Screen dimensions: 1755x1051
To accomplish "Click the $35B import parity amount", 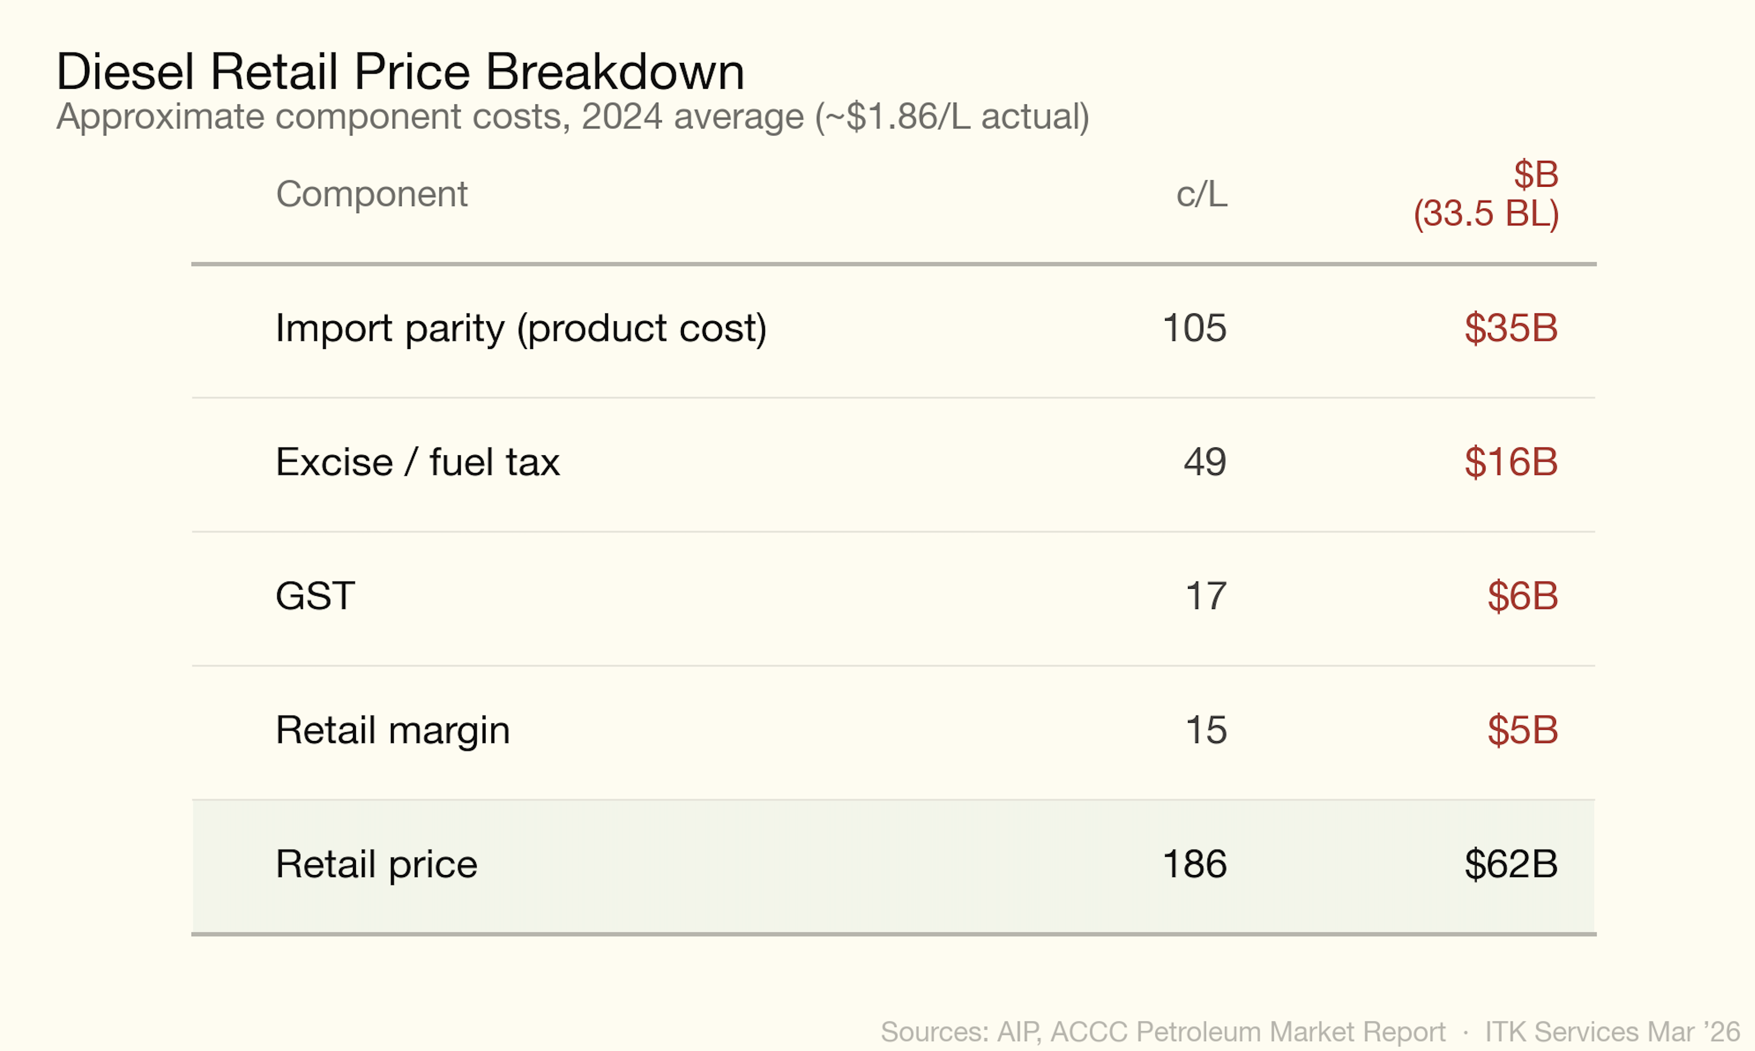I will click(x=1511, y=329).
